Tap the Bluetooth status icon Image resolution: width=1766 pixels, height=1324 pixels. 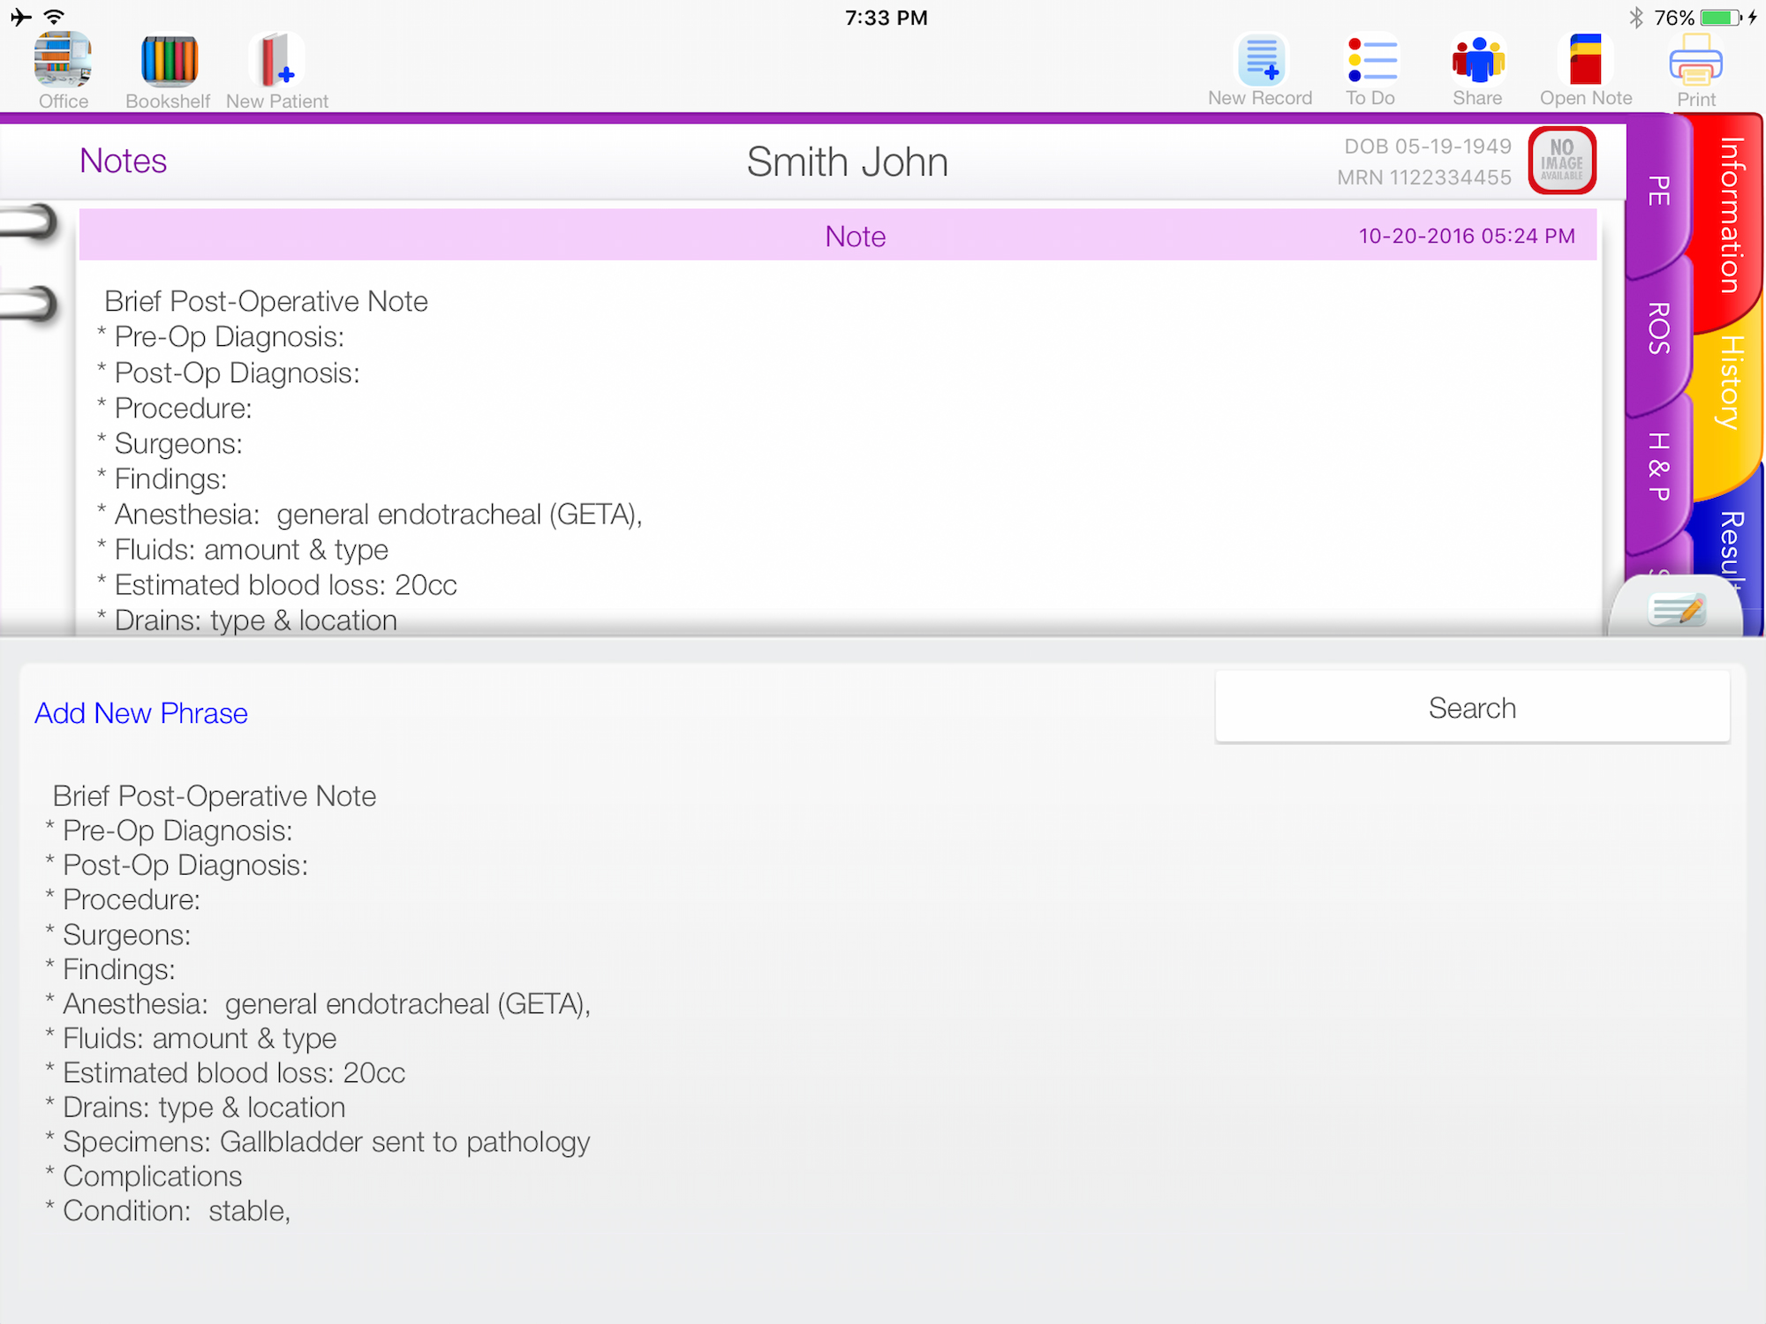click(1636, 18)
